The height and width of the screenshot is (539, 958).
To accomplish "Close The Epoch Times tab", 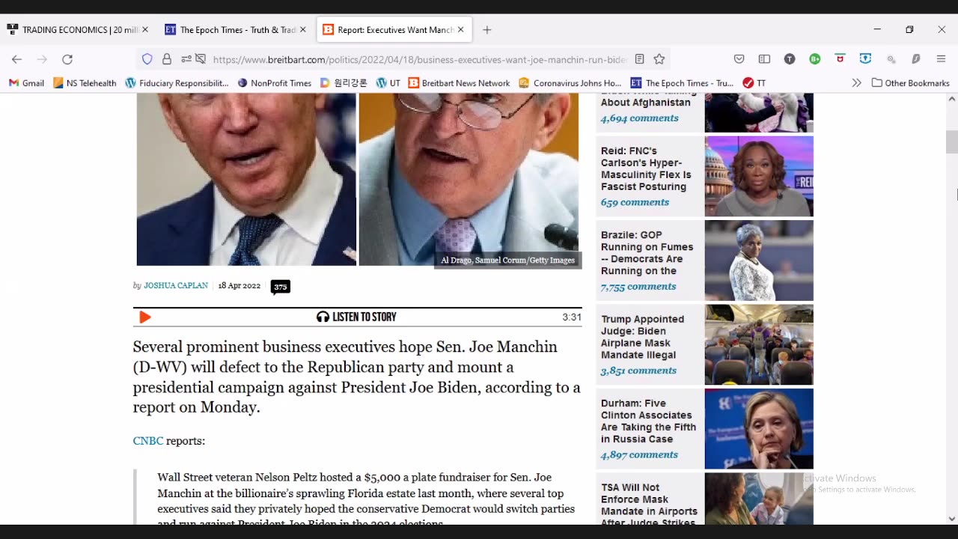I will click(303, 30).
